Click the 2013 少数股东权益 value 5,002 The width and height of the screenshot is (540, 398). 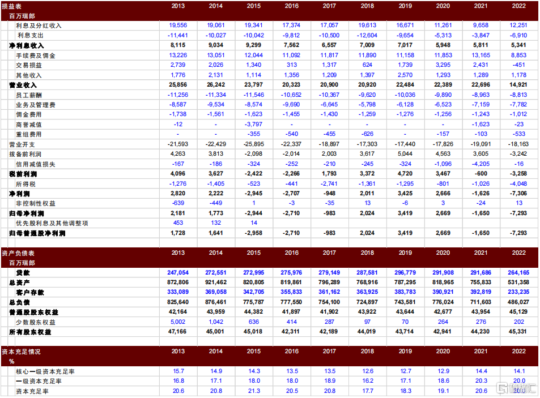pos(178,322)
